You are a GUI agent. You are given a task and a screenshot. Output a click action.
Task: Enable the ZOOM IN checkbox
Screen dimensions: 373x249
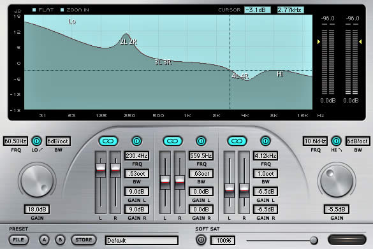[x=62, y=10]
